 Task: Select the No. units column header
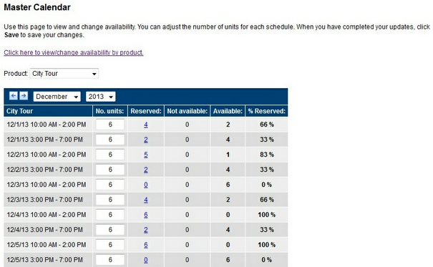click(x=110, y=111)
